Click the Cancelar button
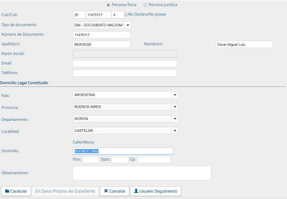Image resolution: width=287 pixels, height=199 pixels. (x=114, y=191)
